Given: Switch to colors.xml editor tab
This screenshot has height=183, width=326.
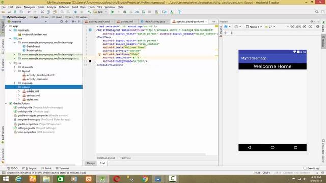Looking at the screenshot, I should coord(126,21).
